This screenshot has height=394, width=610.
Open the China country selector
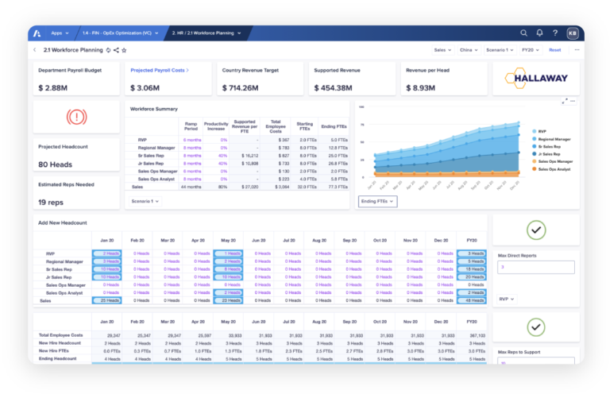[468, 50]
